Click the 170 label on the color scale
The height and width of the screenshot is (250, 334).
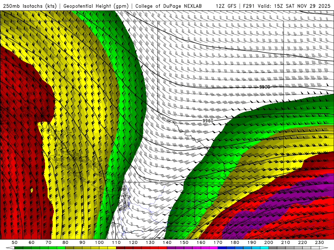tap(218, 242)
